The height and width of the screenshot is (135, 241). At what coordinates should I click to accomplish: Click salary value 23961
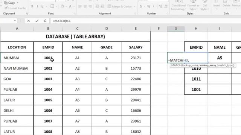tap(136, 121)
